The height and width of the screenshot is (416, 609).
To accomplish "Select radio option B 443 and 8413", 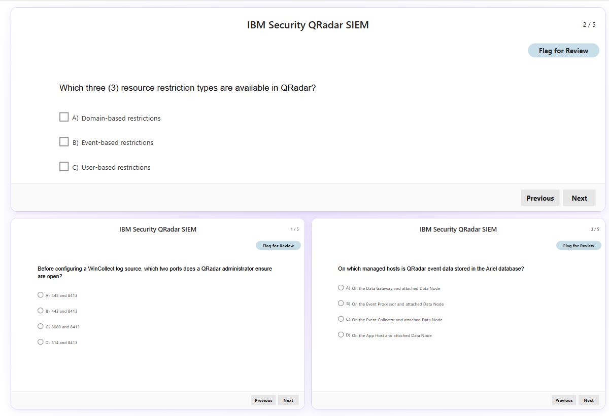I will pos(41,311).
